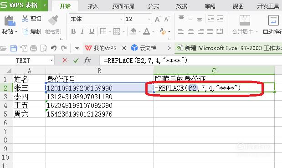Center text horizontally
This screenshot has width=282, height=168.
(x=191, y=31)
